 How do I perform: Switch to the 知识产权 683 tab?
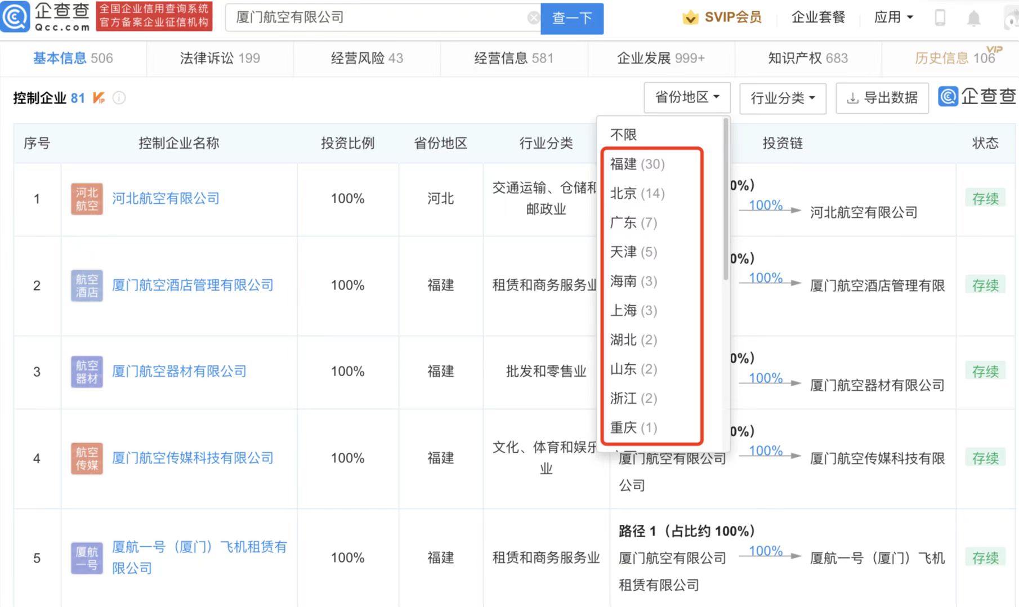808,58
